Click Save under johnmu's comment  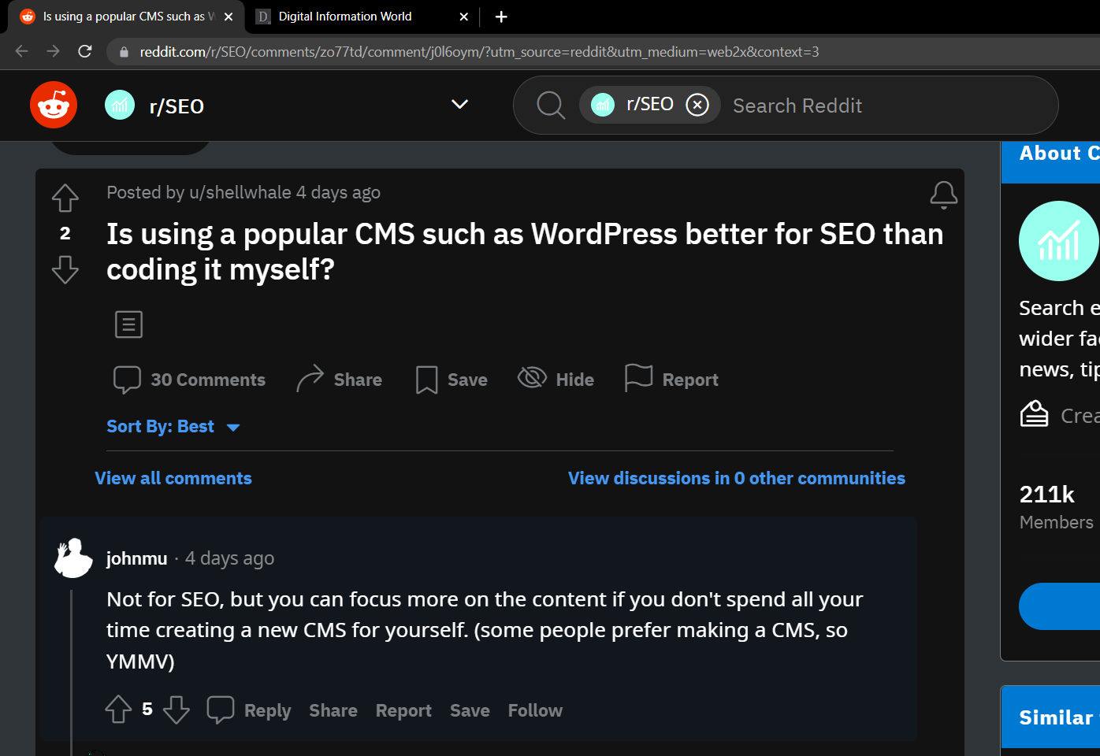[x=470, y=710]
